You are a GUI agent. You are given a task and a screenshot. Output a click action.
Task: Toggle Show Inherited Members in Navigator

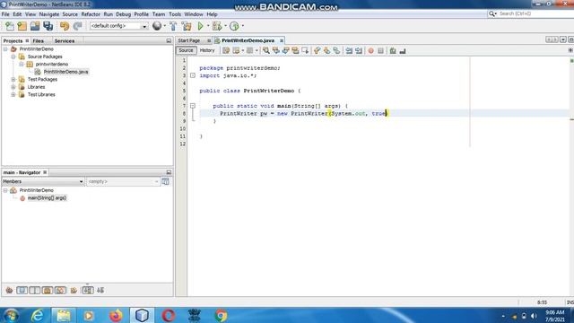point(9,291)
